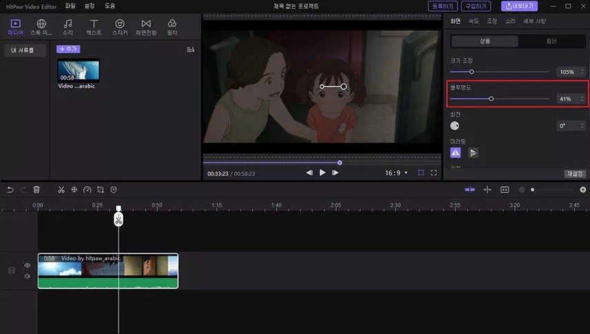This screenshot has height=334, width=590.
Task: Flip the clip horizontally (mirroring)
Action: [455, 153]
